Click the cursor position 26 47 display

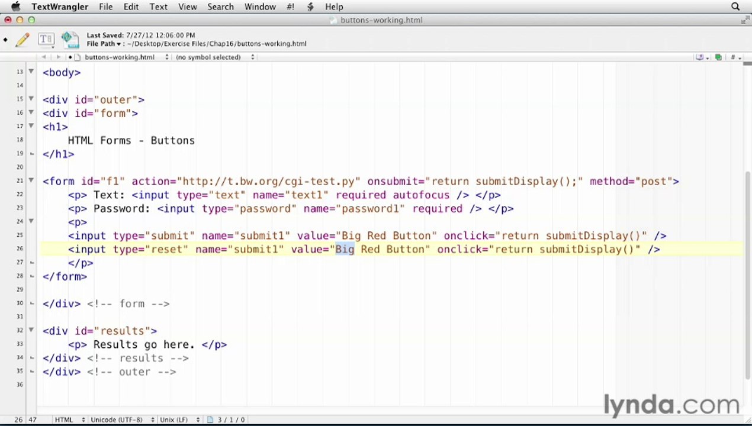click(25, 419)
